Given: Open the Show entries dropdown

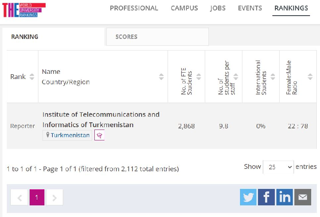Looking at the screenshot, I should (278, 167).
